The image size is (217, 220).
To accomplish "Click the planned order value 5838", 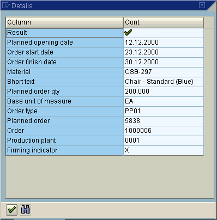I will pos(164,121).
